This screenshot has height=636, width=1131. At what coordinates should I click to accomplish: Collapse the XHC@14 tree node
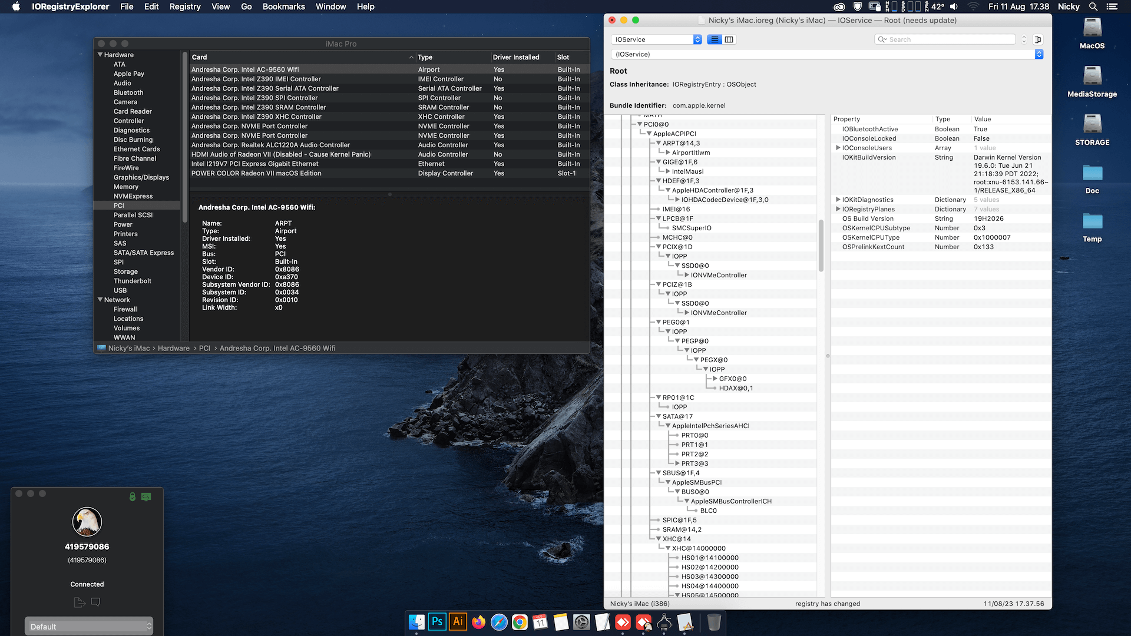coord(659,539)
